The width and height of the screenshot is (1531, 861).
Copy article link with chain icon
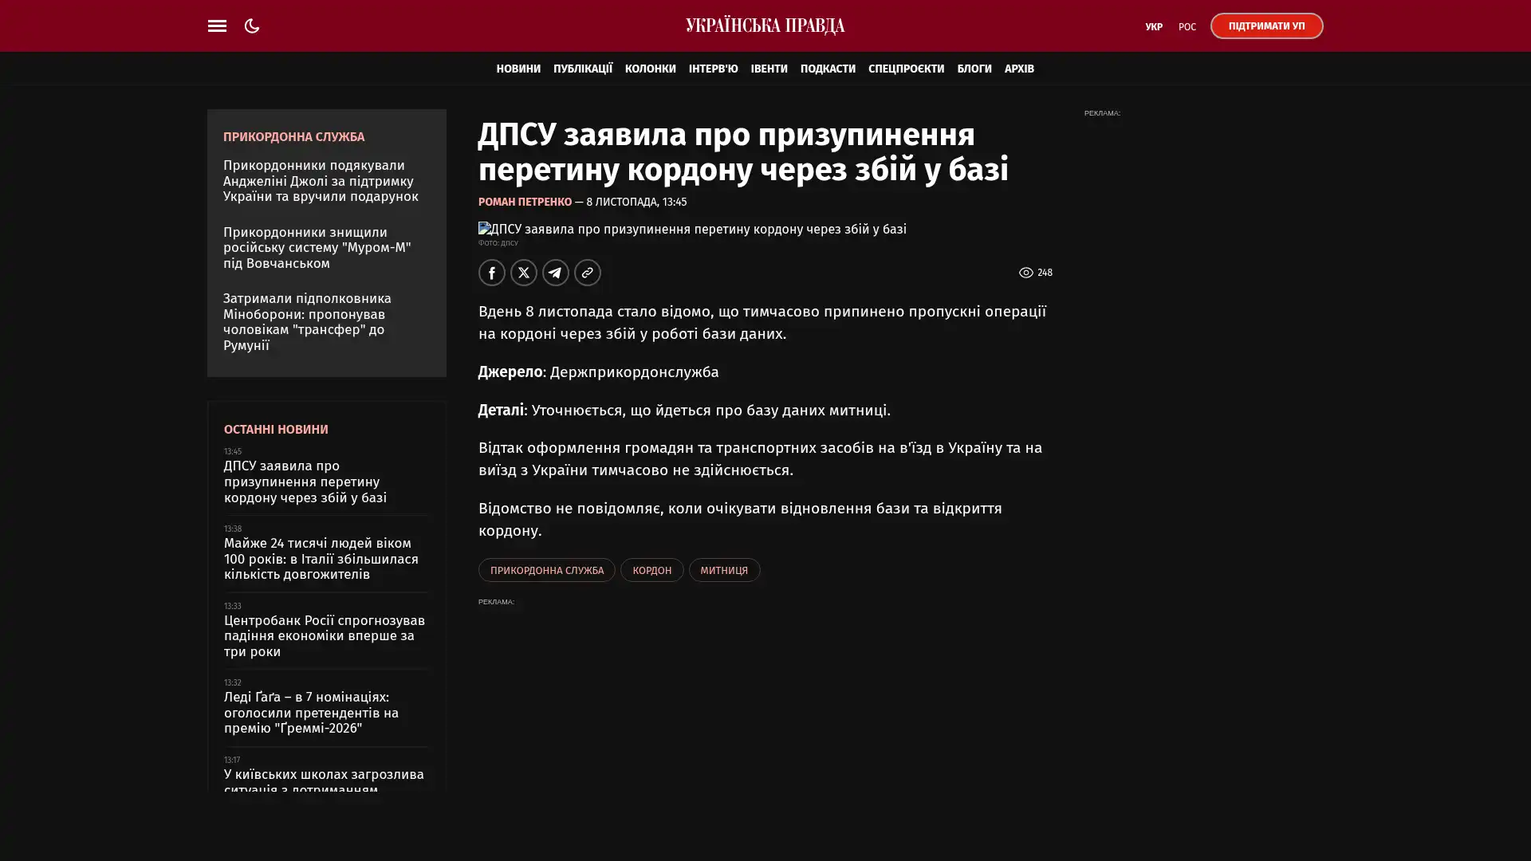(587, 273)
